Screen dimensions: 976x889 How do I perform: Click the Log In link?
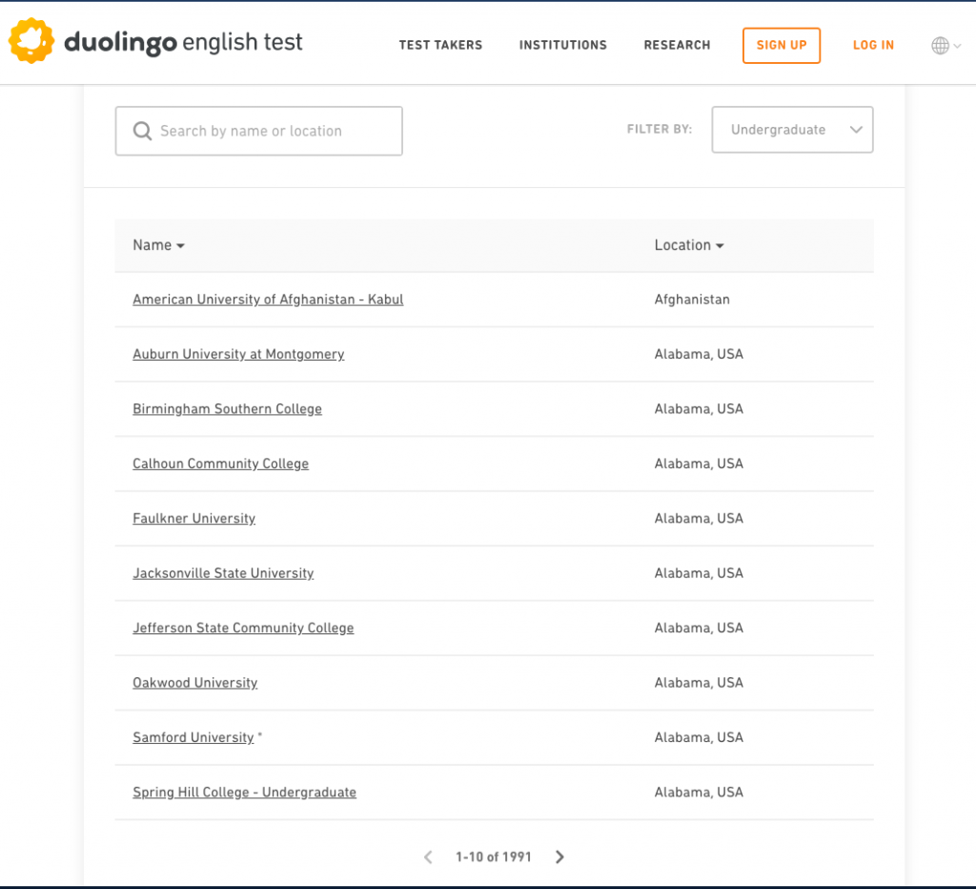(873, 45)
